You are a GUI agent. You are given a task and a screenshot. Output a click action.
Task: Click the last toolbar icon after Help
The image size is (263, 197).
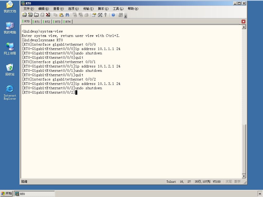[121, 15]
